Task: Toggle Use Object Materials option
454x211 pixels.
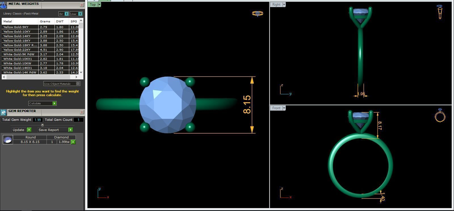Action: (x=62, y=84)
